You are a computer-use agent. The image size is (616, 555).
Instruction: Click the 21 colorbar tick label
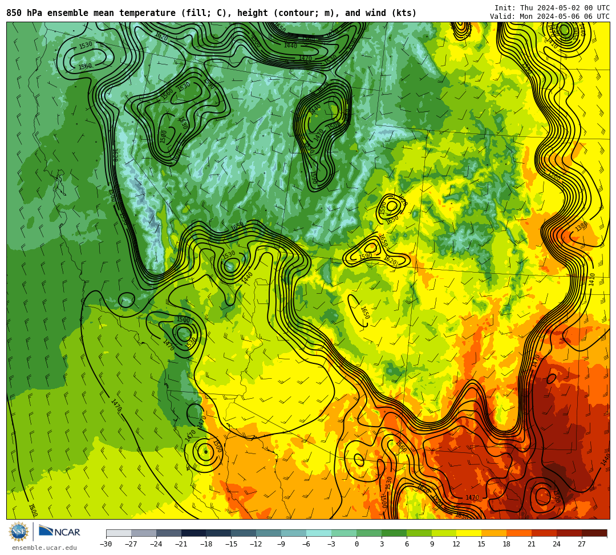click(532, 544)
